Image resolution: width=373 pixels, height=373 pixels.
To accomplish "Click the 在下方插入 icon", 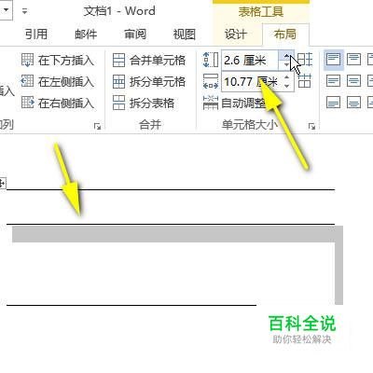I will tap(27, 60).
